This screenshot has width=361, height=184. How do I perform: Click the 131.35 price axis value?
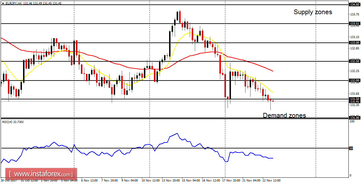[355, 105]
